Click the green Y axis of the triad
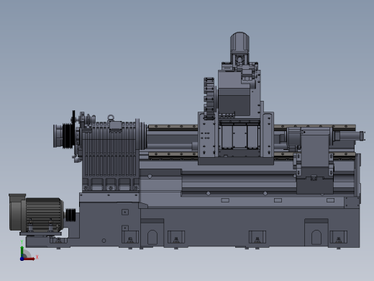This screenshot has width=374, height=281. click(22, 251)
